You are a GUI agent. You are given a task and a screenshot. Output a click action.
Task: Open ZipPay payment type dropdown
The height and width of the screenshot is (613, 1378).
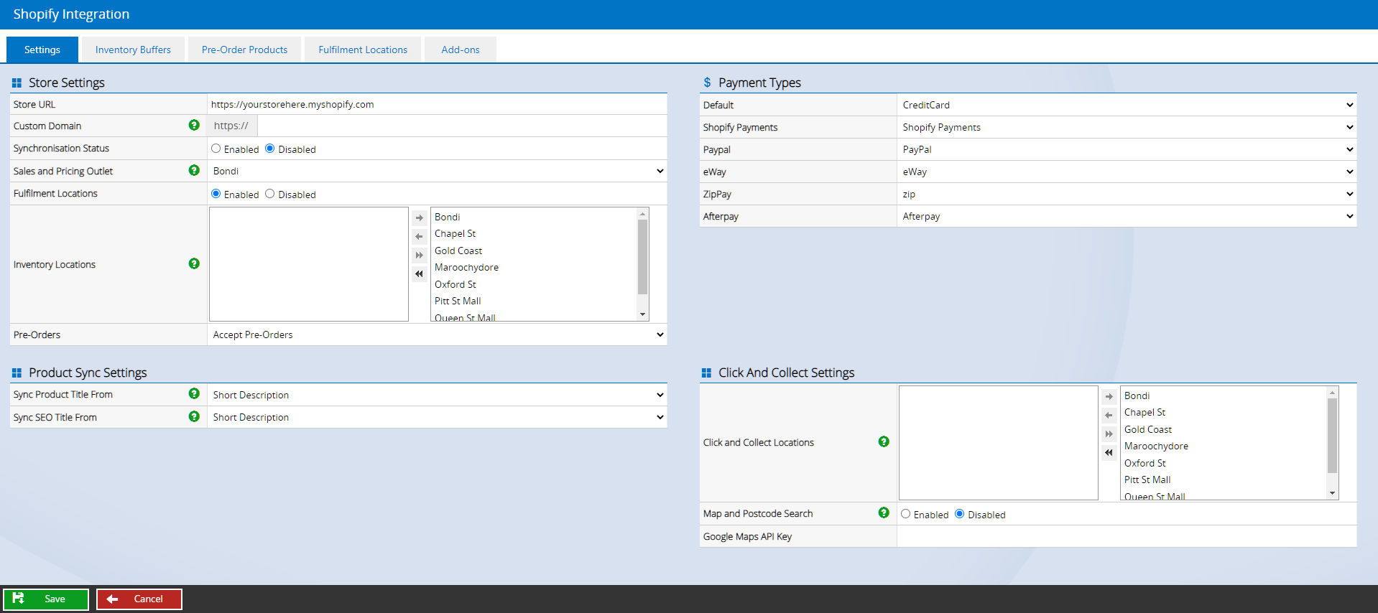pyautogui.click(x=1127, y=194)
